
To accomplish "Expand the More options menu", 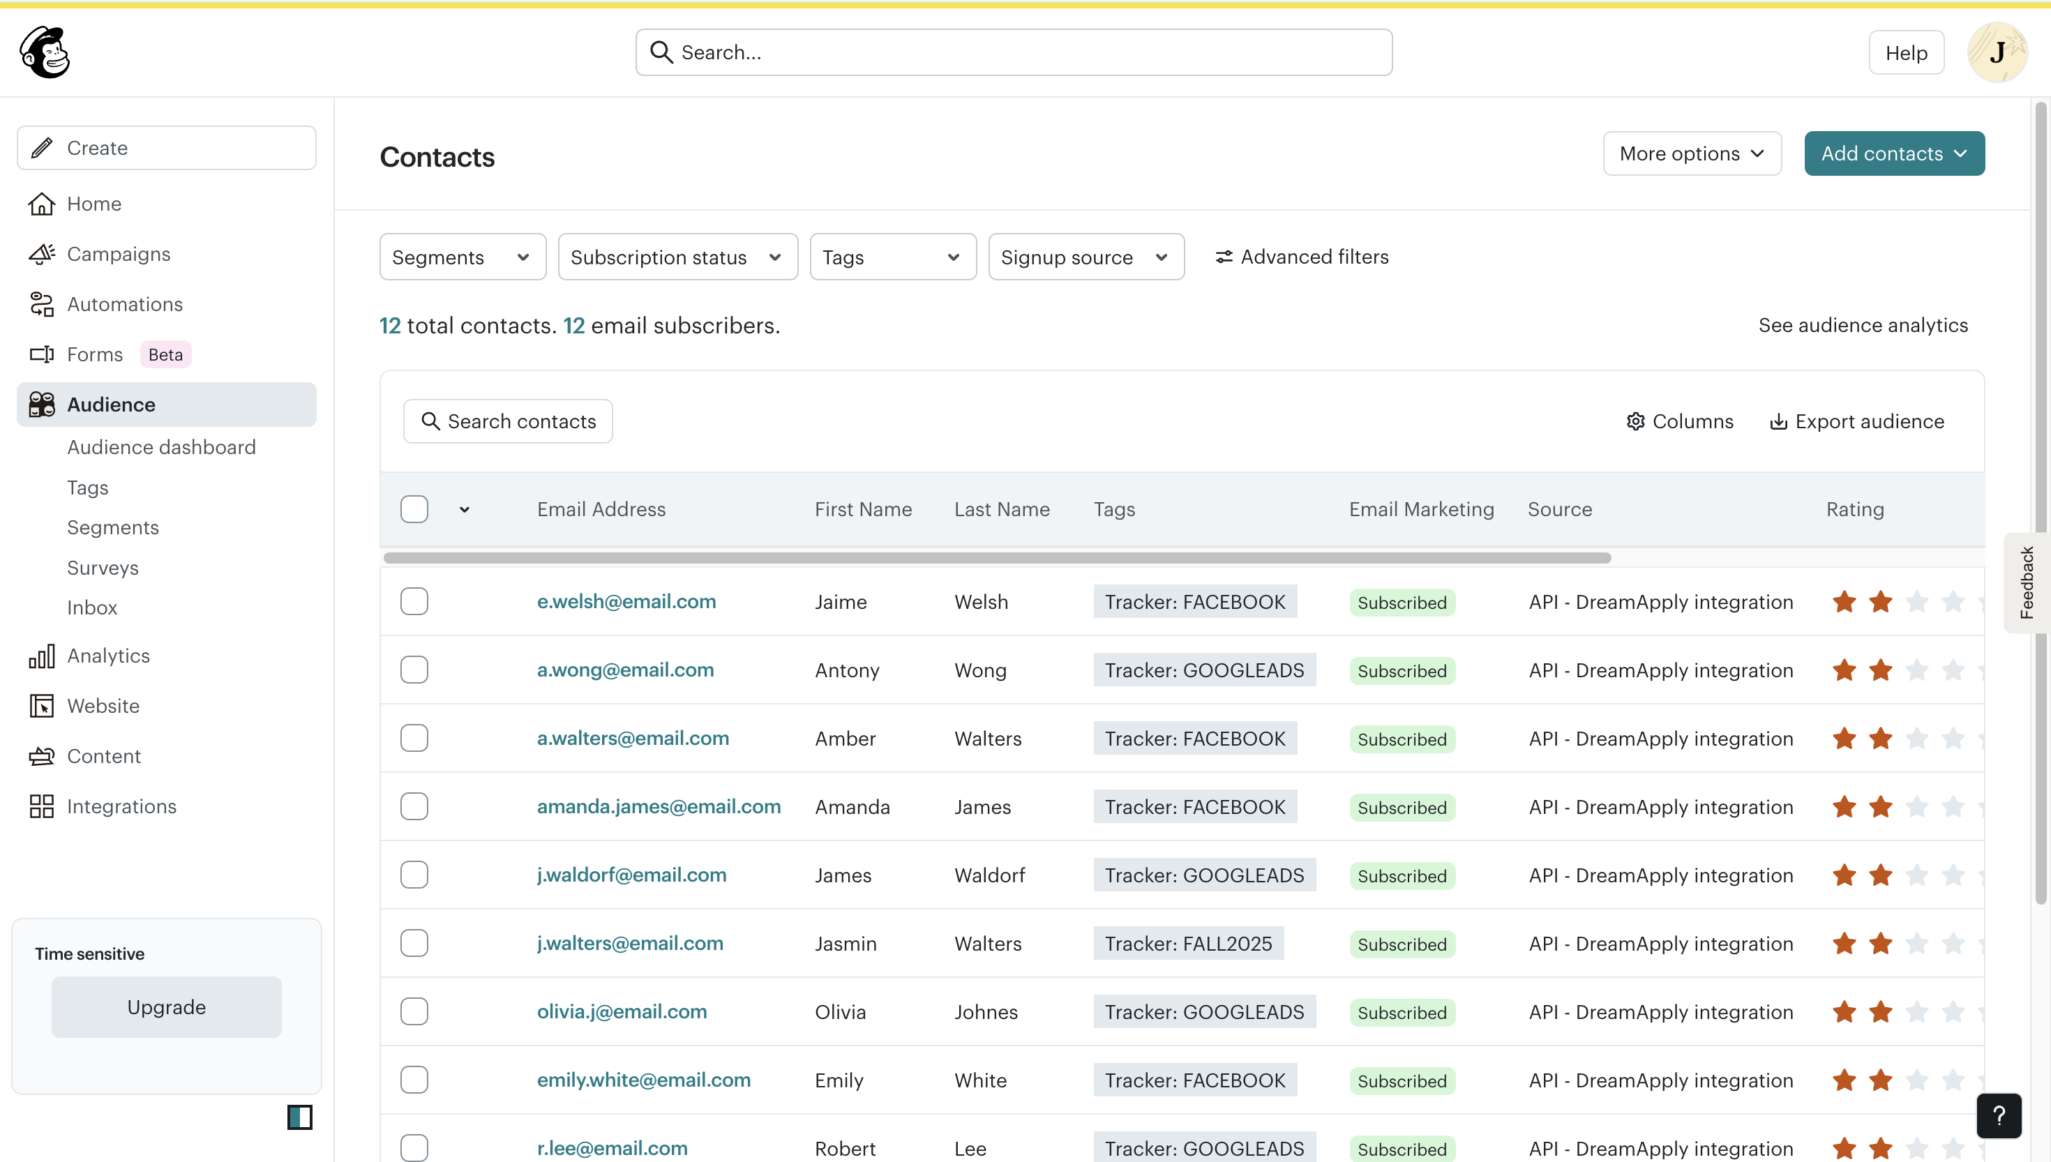I will (x=1692, y=153).
